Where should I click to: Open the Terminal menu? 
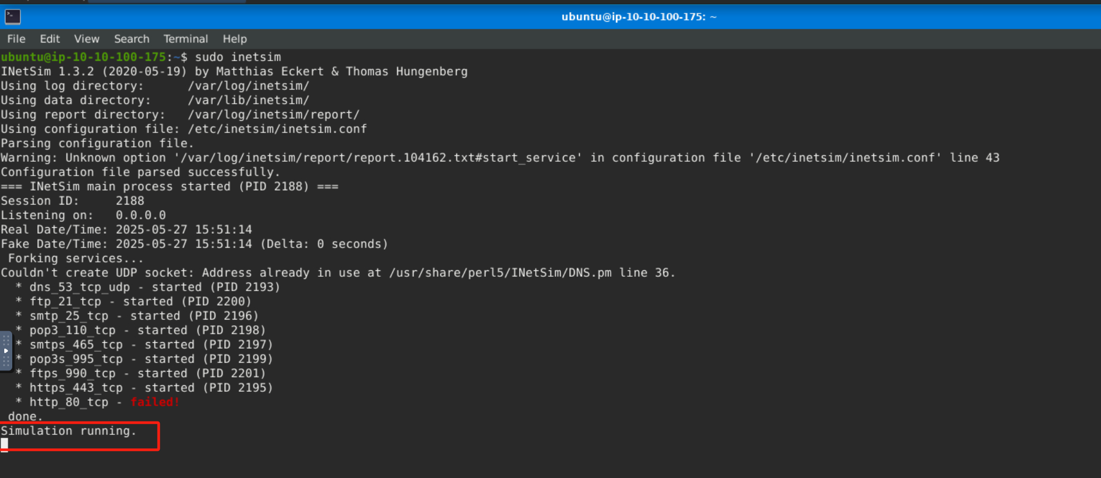click(x=185, y=39)
